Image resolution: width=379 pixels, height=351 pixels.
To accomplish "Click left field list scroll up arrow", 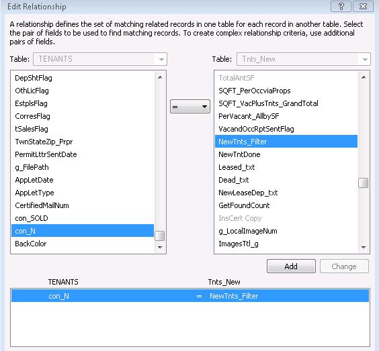I will (x=160, y=77).
